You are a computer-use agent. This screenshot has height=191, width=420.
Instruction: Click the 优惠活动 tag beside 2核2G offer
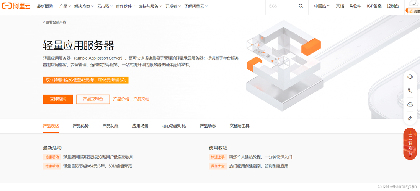[x=52, y=157]
